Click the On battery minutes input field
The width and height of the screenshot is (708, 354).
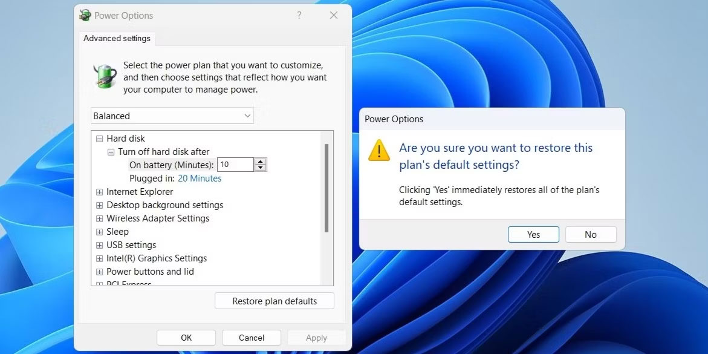(x=235, y=165)
